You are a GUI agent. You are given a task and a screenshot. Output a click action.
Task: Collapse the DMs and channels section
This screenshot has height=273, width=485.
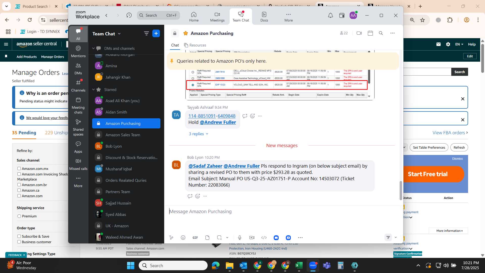tap(93, 48)
